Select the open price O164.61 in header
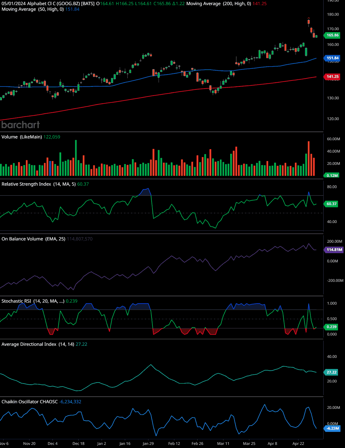This screenshot has height=448, width=345. tap(105, 4)
